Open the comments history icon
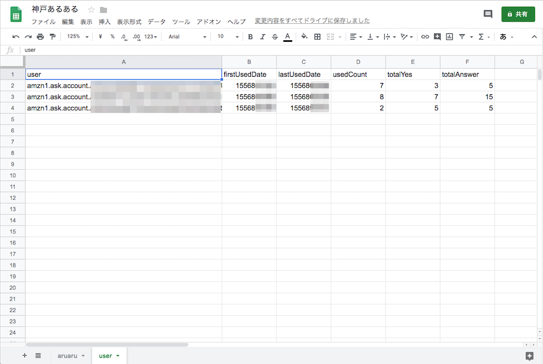This screenshot has width=543, height=364. point(488,14)
